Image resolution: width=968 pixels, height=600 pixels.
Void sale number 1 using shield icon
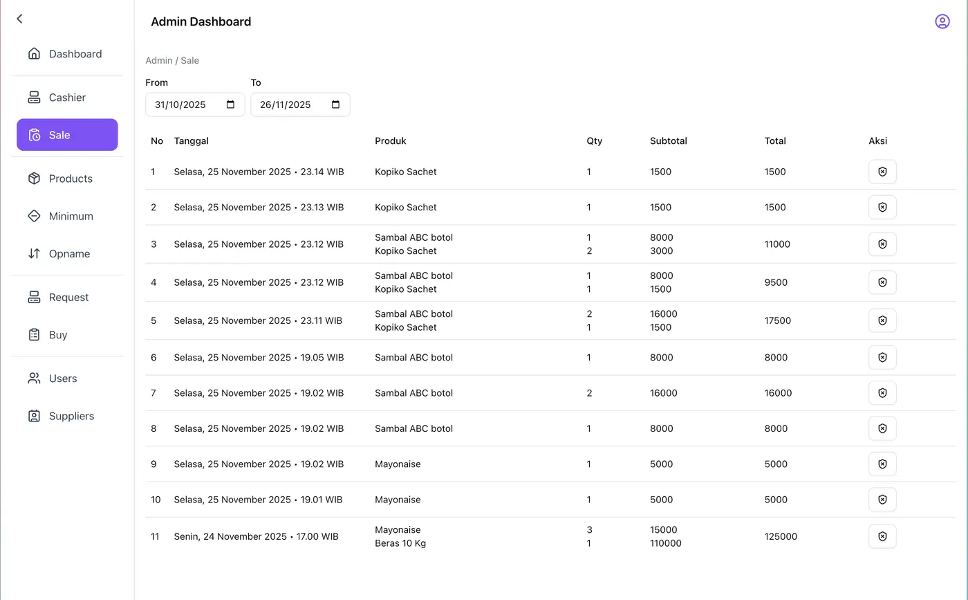pos(882,172)
